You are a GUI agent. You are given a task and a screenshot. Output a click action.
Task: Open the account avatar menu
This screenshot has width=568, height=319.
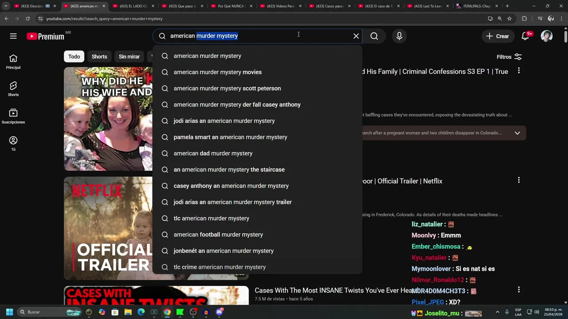click(x=547, y=36)
